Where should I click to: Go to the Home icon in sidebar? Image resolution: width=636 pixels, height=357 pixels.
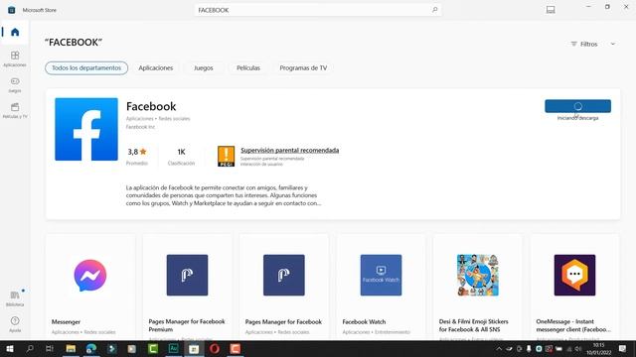tap(15, 32)
